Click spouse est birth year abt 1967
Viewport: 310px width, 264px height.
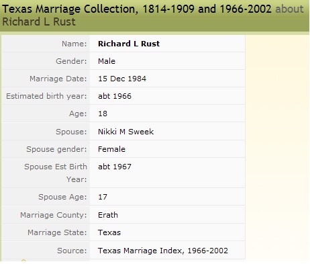[x=115, y=167]
